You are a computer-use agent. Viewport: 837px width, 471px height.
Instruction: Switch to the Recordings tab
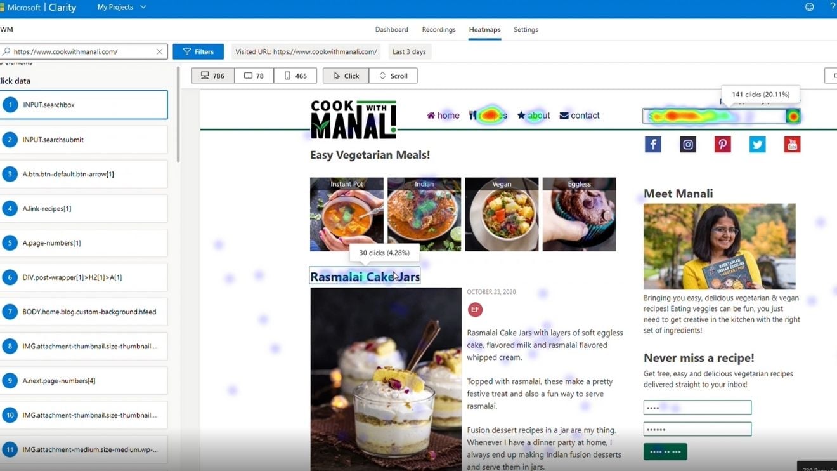439,30
